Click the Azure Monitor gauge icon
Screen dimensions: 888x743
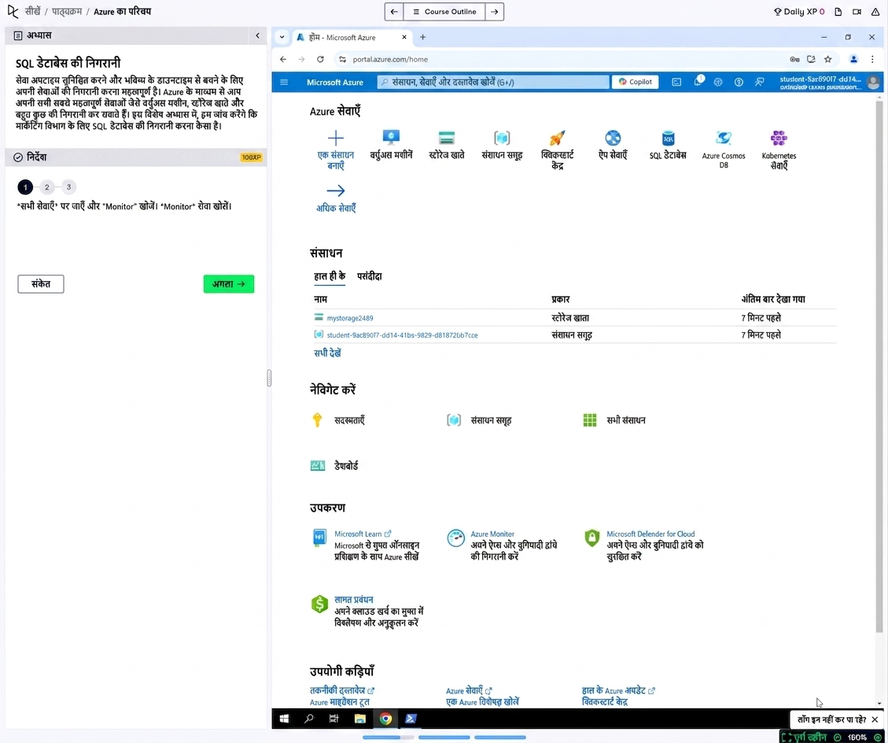pyautogui.click(x=455, y=538)
